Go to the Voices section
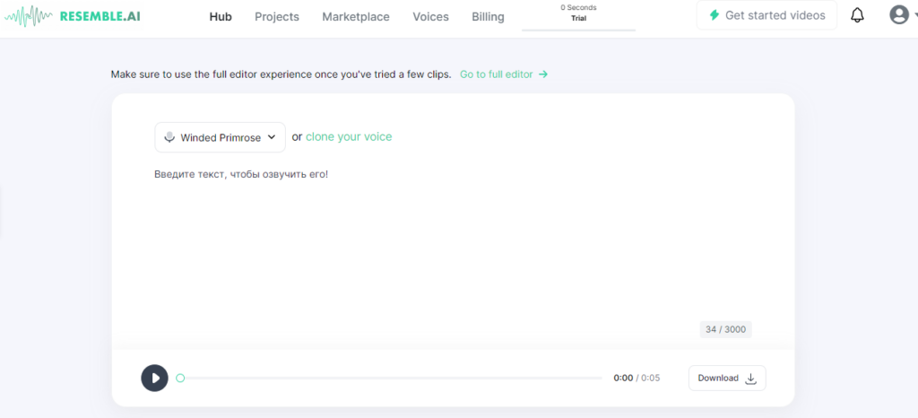918x418 pixels. coord(432,16)
